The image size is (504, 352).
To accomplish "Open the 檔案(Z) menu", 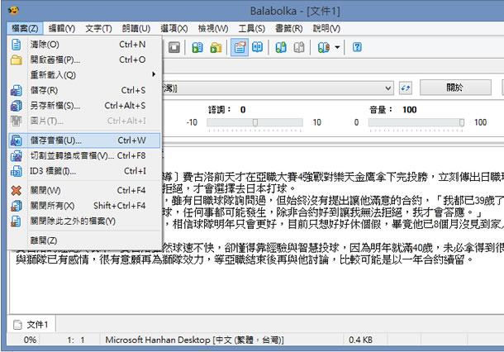I will 25,29.
